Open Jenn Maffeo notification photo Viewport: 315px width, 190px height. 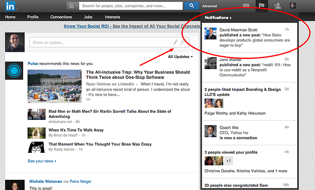(210, 63)
